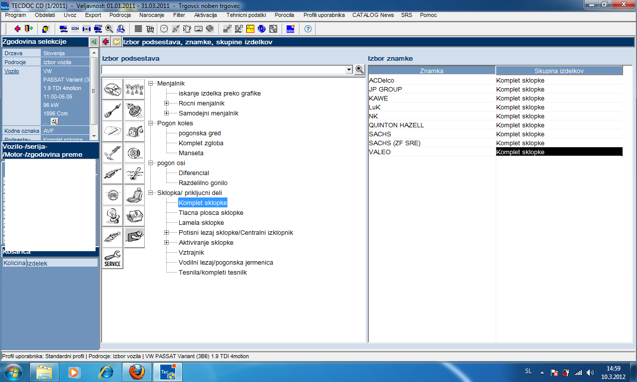Select the light bulb category icon
Screen dimensions: 637x382
coord(112,216)
